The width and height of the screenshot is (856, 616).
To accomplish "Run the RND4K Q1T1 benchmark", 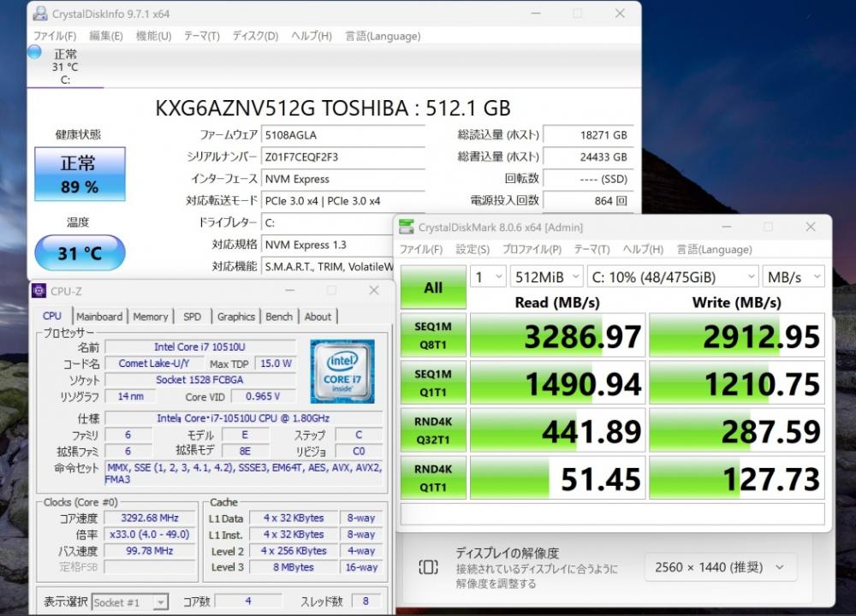I will pos(433,478).
